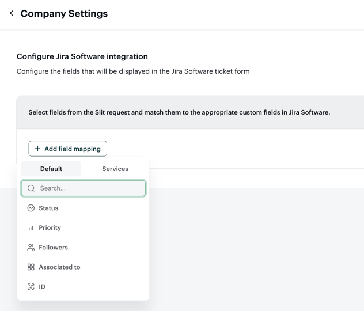Switch to the Services tab
This screenshot has width=364, height=311.
pyautogui.click(x=115, y=169)
